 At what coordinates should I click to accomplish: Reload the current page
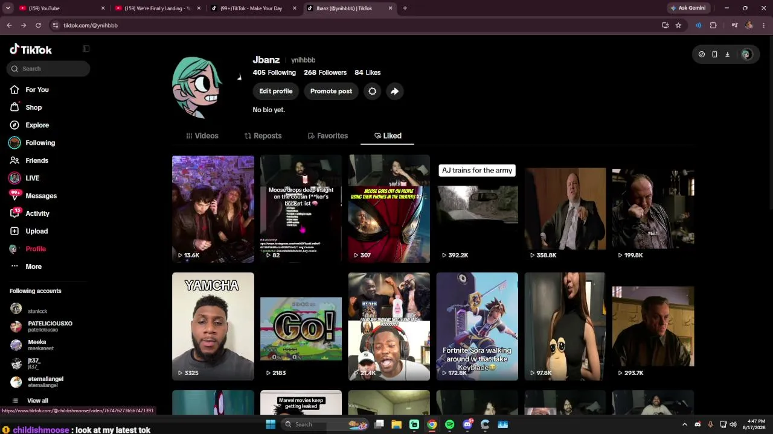pos(38,25)
